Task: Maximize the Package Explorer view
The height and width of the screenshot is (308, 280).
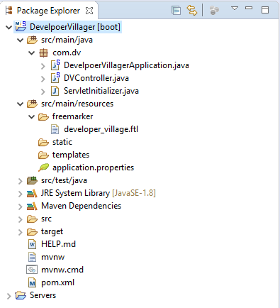Action: pyautogui.click(x=265, y=10)
